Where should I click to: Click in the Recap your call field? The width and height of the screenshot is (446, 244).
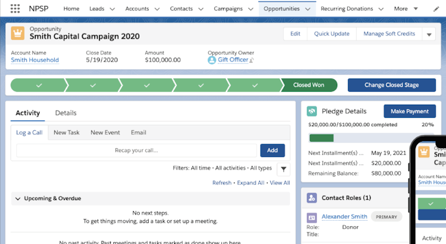tap(137, 151)
